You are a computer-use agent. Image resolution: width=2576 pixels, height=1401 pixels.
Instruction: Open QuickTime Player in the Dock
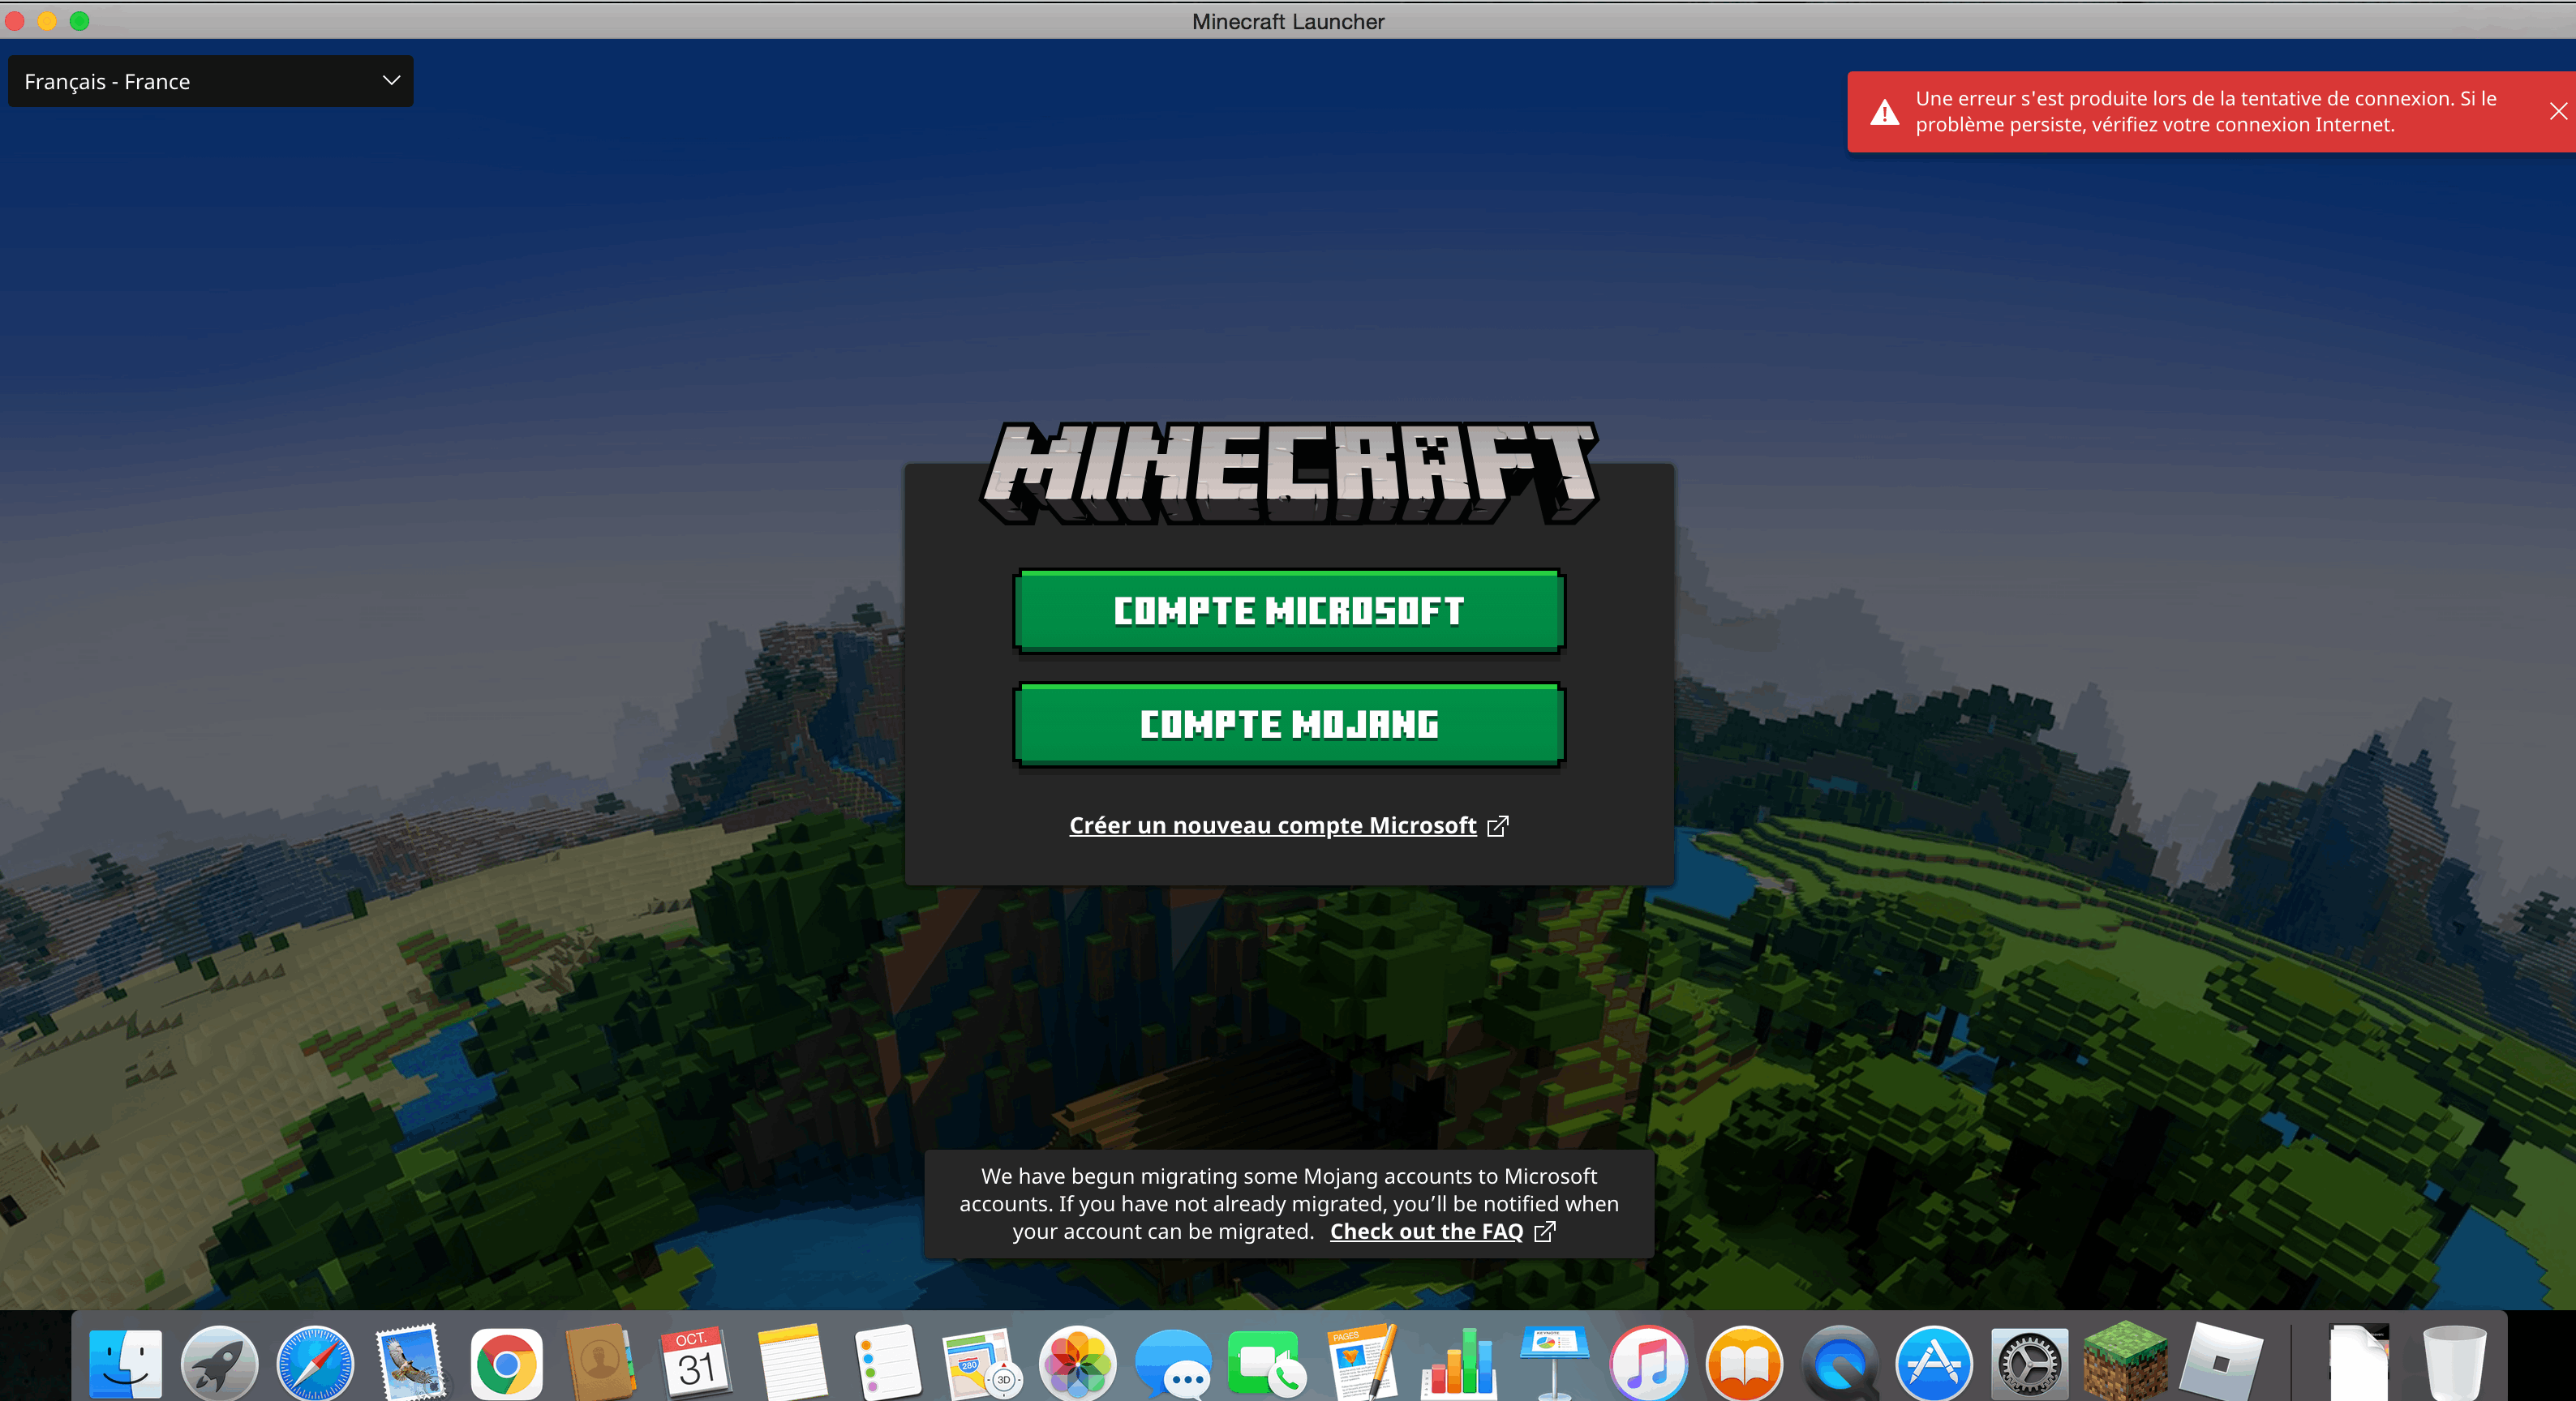click(1839, 1362)
